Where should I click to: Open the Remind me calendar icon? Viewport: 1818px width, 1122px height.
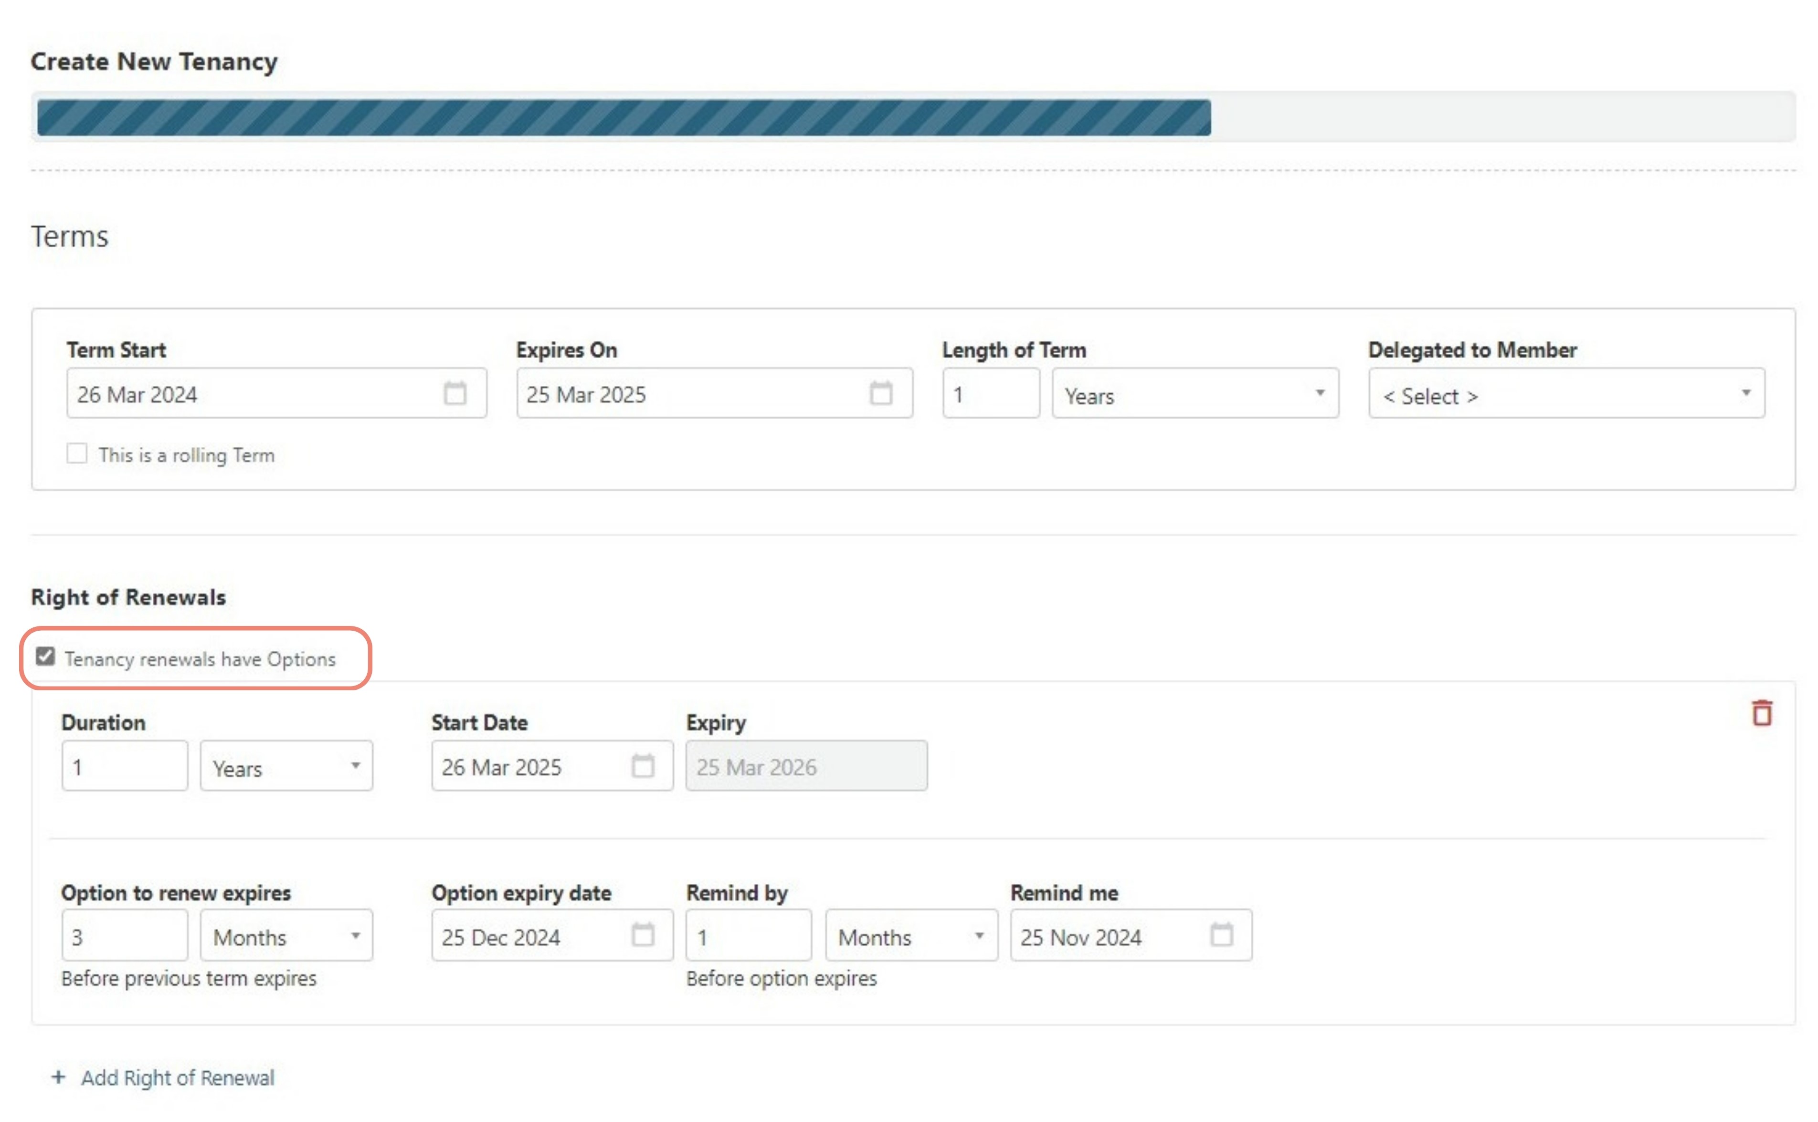coord(1221,935)
